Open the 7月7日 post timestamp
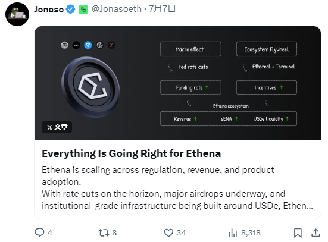The image size is (328, 242). point(162,9)
